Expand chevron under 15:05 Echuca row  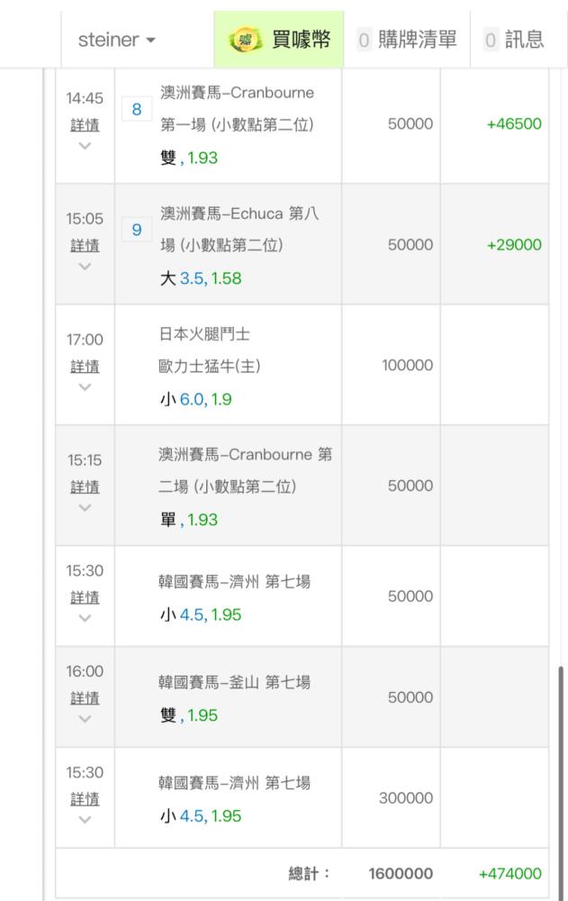(85, 267)
